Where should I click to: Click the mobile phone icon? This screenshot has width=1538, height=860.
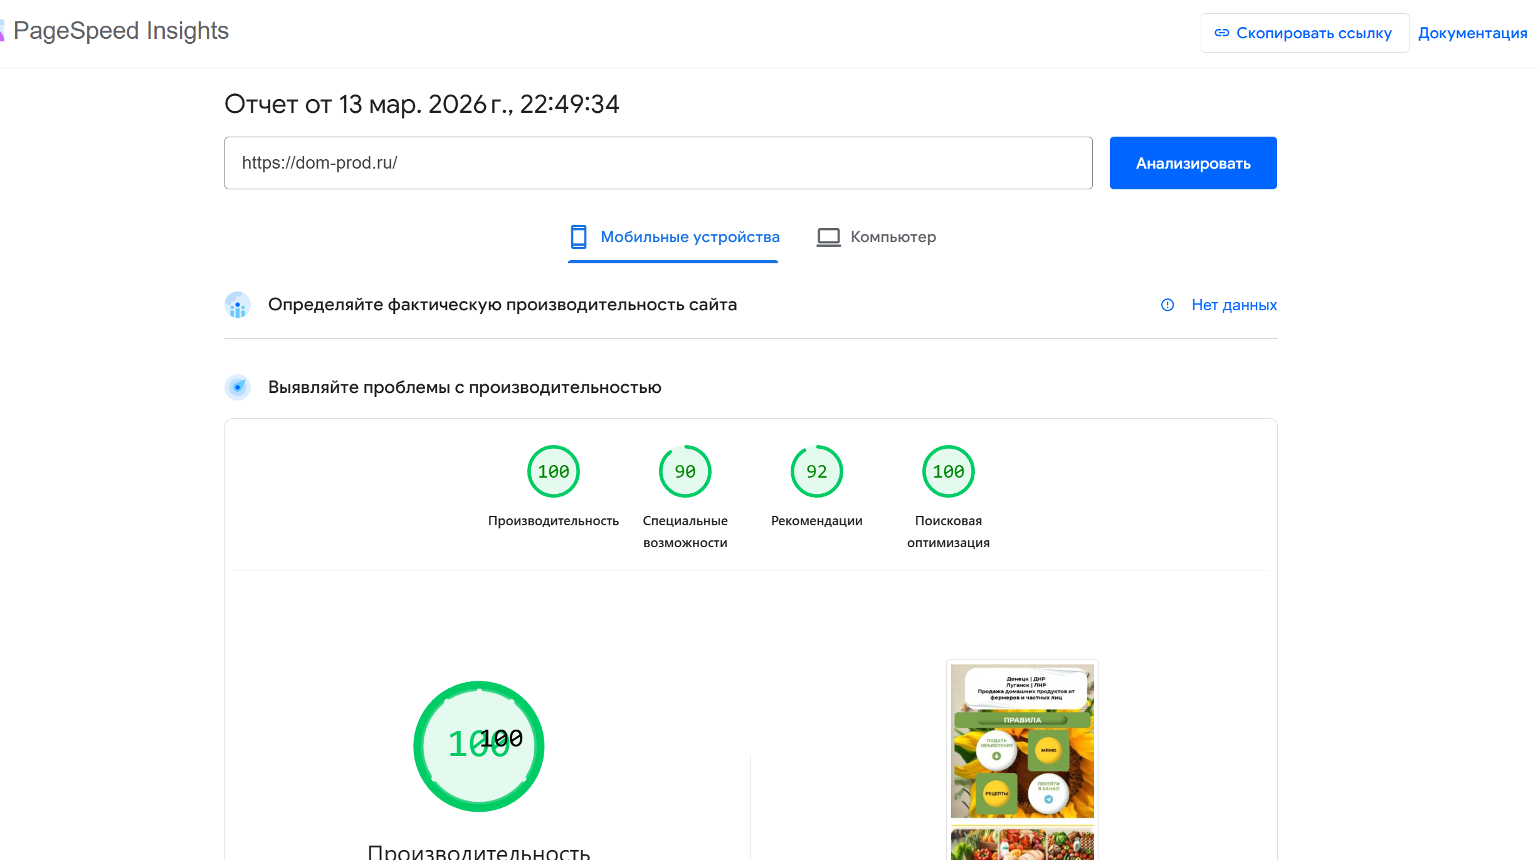click(x=578, y=237)
